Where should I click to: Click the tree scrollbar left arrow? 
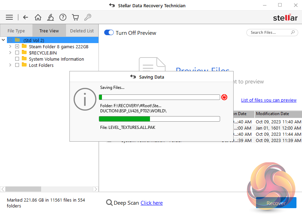click(3, 189)
